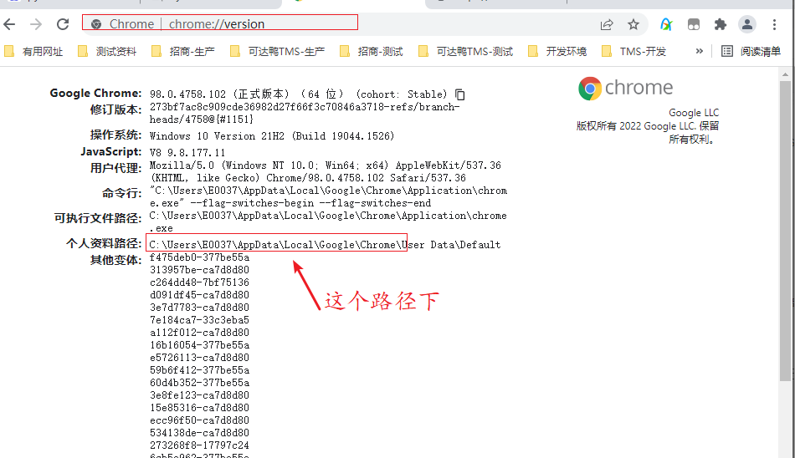
Task: Go forward with the forward arrow
Action: tap(36, 24)
